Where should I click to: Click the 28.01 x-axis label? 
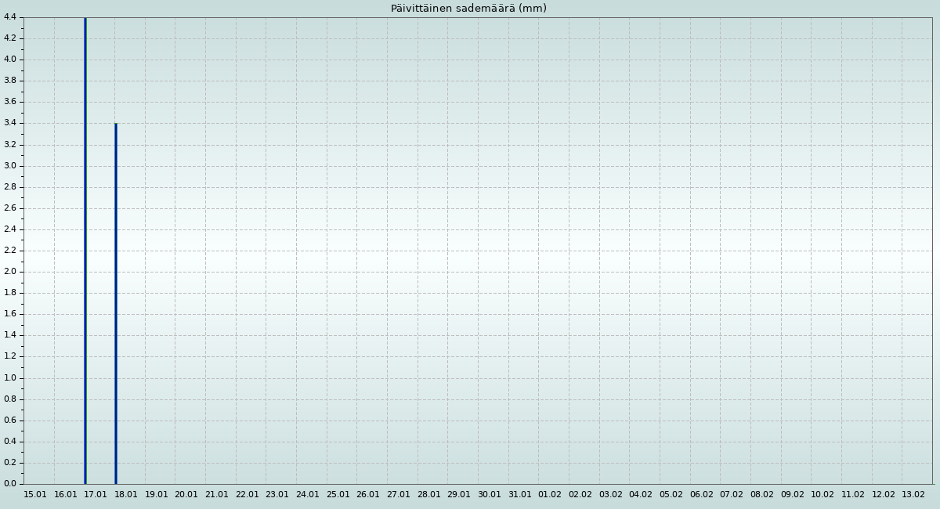pos(429,495)
